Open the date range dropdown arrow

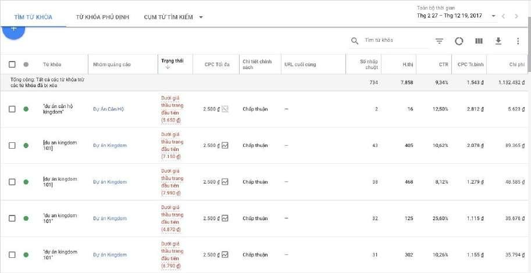(x=493, y=16)
